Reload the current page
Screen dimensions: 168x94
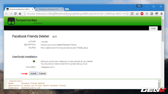tap(15, 14)
